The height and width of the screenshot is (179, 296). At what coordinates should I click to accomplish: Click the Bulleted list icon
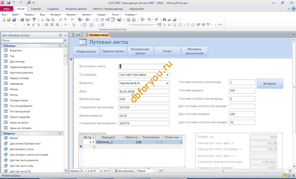(188, 25)
